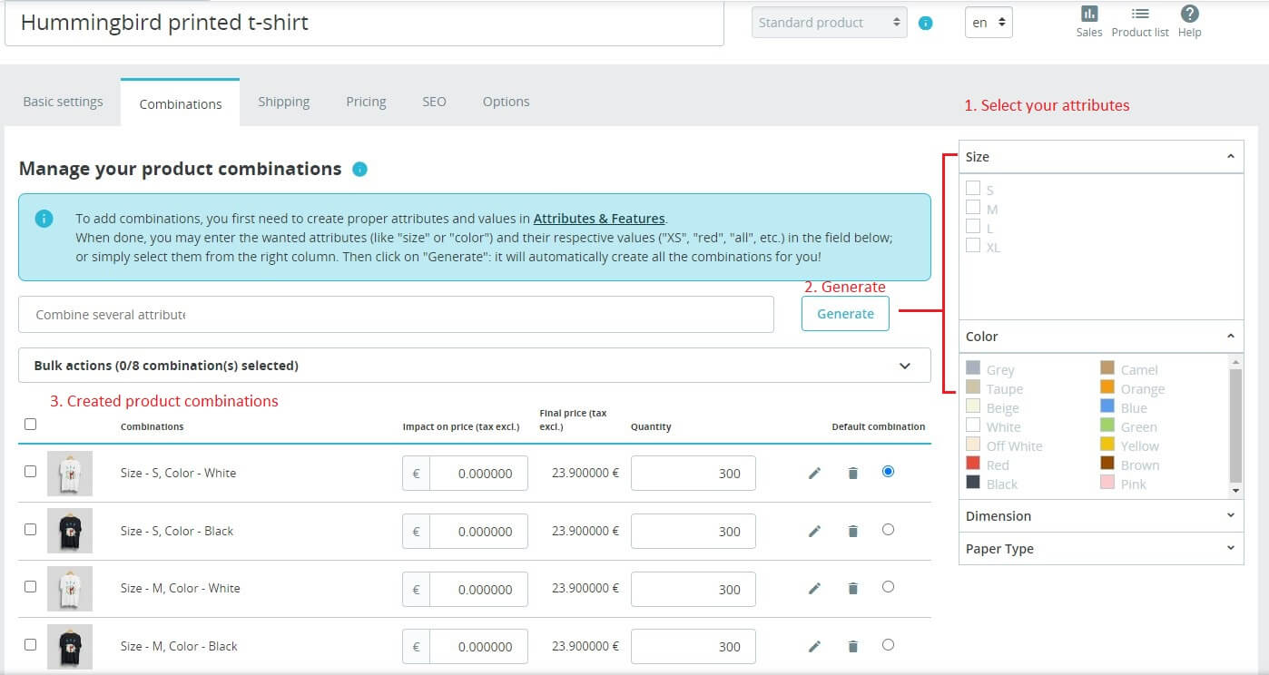
Task: Check the Size - S, Color - Black row
Action: click(x=30, y=529)
